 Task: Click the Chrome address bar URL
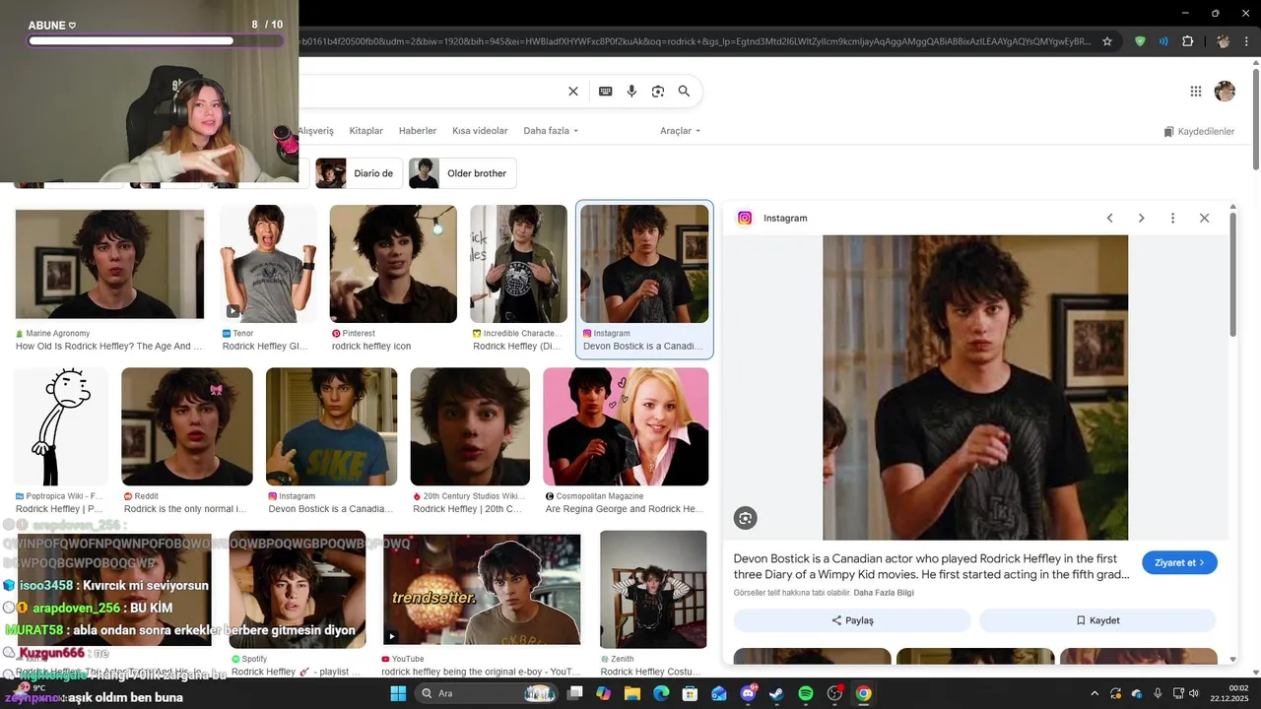click(x=695, y=41)
